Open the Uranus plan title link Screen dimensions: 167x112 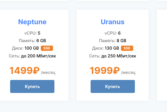[113, 22]
